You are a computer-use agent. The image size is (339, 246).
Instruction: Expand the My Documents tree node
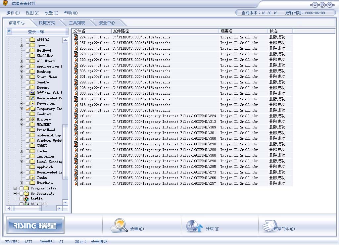pos(15,193)
